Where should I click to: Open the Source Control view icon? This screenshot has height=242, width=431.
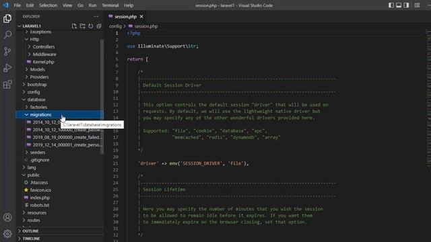click(7, 51)
